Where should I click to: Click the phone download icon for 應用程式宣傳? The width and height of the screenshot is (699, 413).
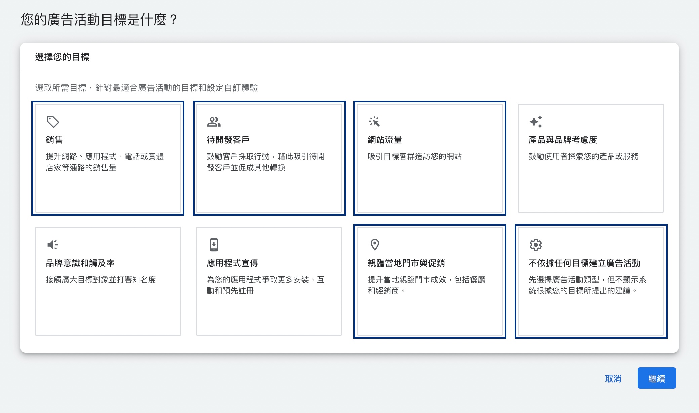tap(214, 245)
